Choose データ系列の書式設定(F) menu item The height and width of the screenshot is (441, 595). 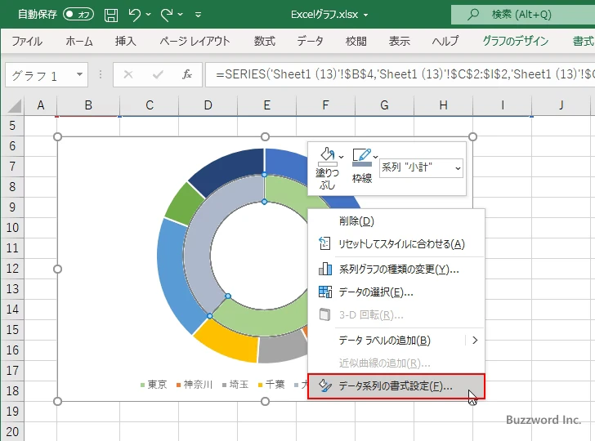396,386
